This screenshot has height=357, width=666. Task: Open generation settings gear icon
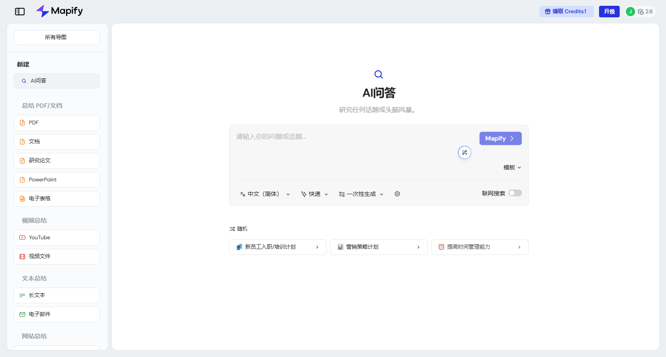click(x=397, y=194)
